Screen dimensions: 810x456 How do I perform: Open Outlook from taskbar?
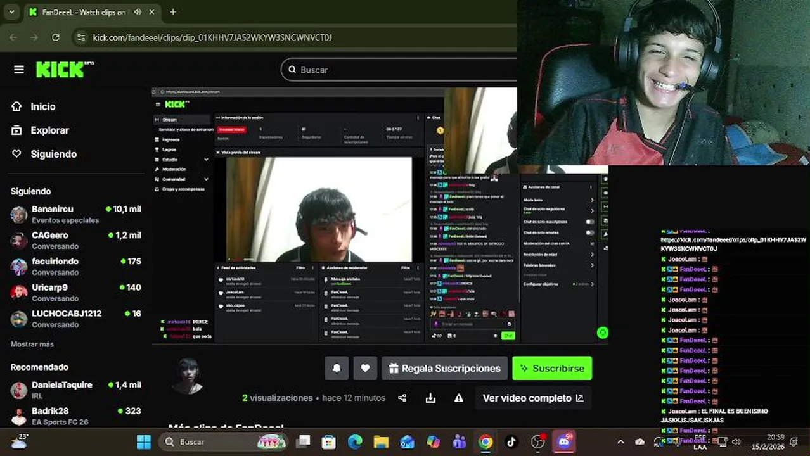point(407,441)
